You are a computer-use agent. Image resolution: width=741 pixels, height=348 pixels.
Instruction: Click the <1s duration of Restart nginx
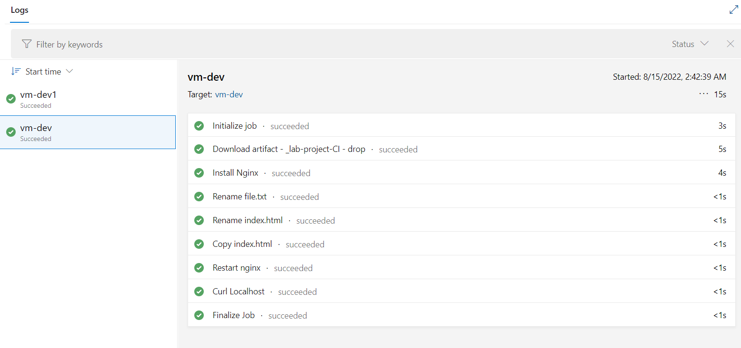(x=720, y=268)
